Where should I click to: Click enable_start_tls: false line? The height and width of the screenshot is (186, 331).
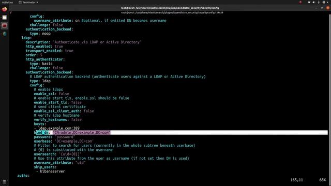57,102
